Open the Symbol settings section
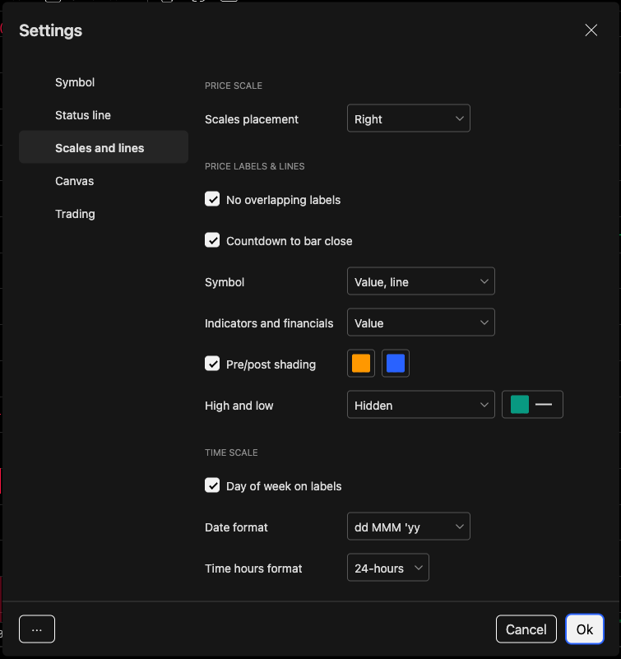 point(104,82)
